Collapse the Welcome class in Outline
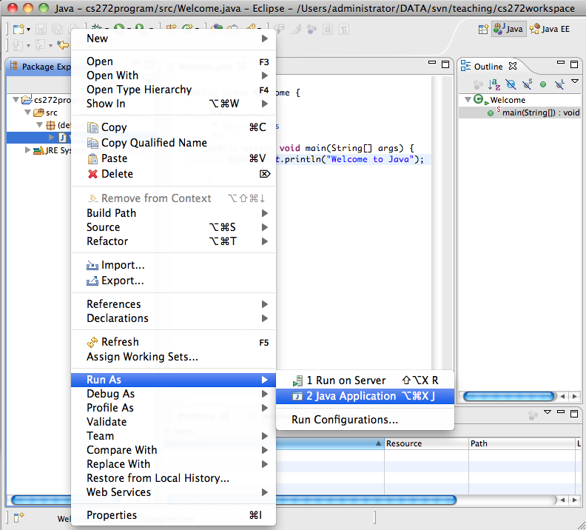 click(468, 100)
